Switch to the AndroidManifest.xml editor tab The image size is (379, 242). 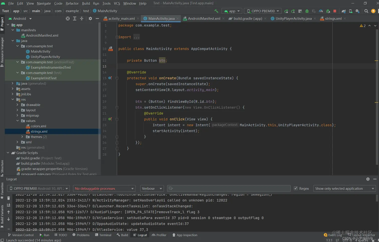pos(204,18)
